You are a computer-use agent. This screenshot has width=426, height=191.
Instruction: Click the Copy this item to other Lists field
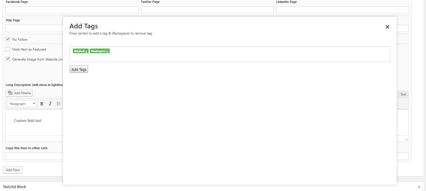point(35,156)
